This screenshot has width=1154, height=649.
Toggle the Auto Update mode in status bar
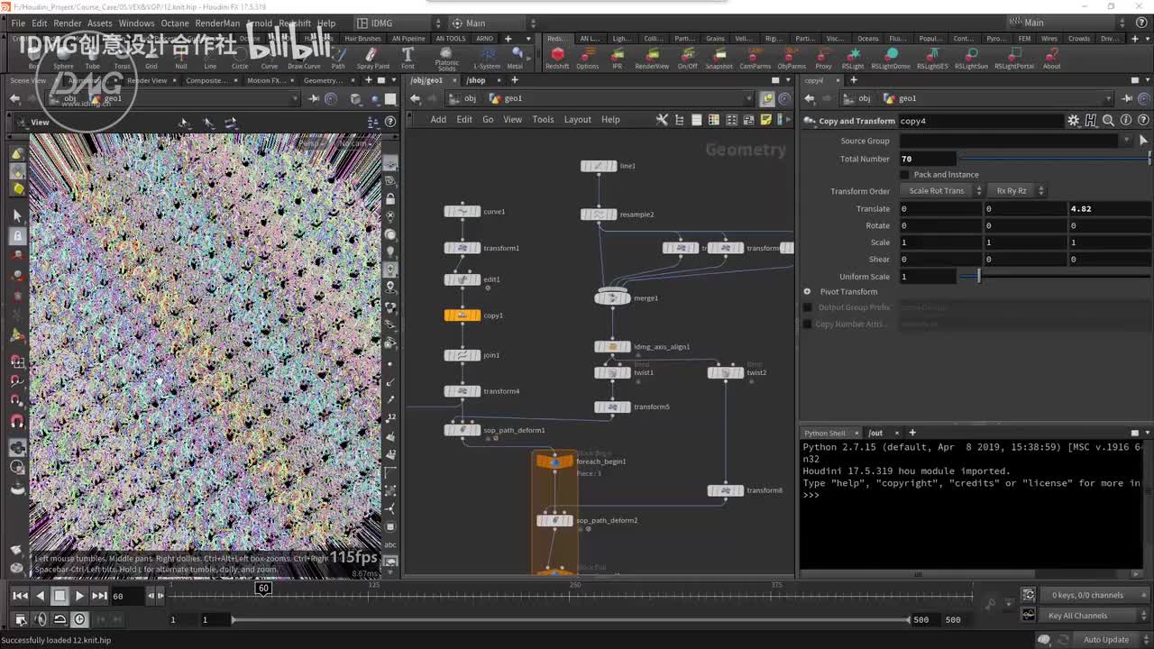[1106, 640]
